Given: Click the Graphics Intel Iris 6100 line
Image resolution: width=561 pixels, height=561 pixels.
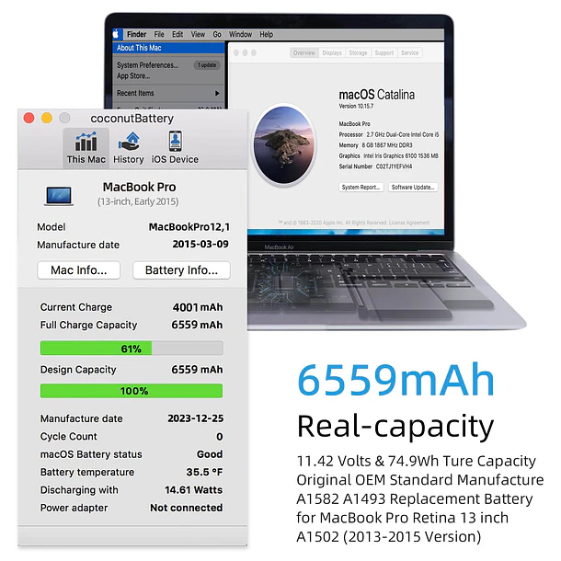Looking at the screenshot, I should click(x=388, y=156).
